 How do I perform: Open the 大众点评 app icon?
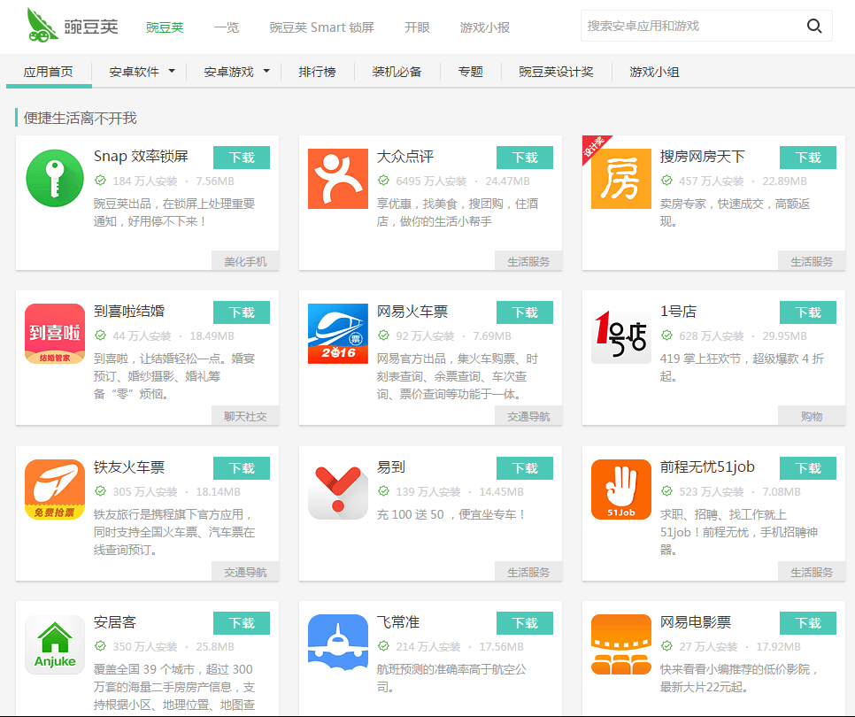point(338,179)
